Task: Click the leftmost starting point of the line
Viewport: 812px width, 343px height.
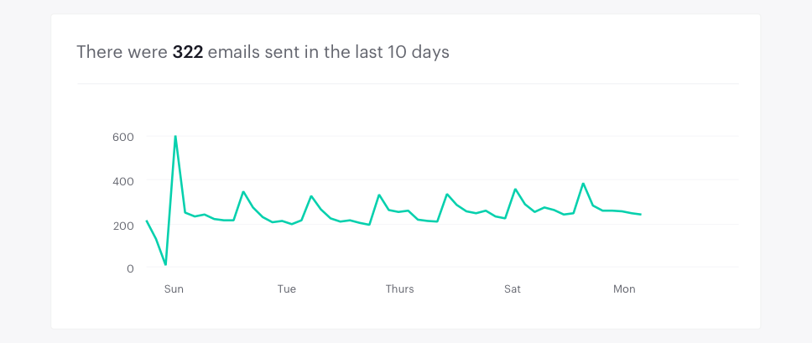Action: [147, 221]
